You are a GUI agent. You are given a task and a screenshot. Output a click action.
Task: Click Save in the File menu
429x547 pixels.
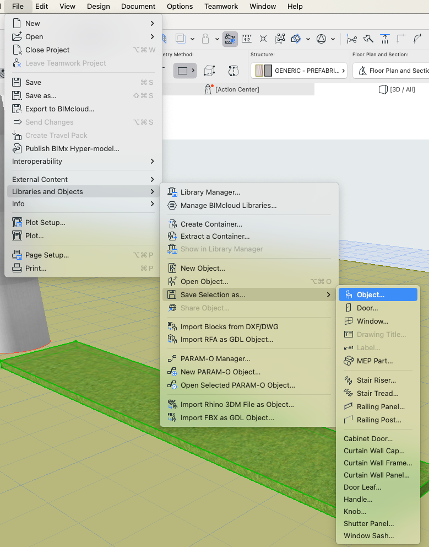tap(83, 82)
